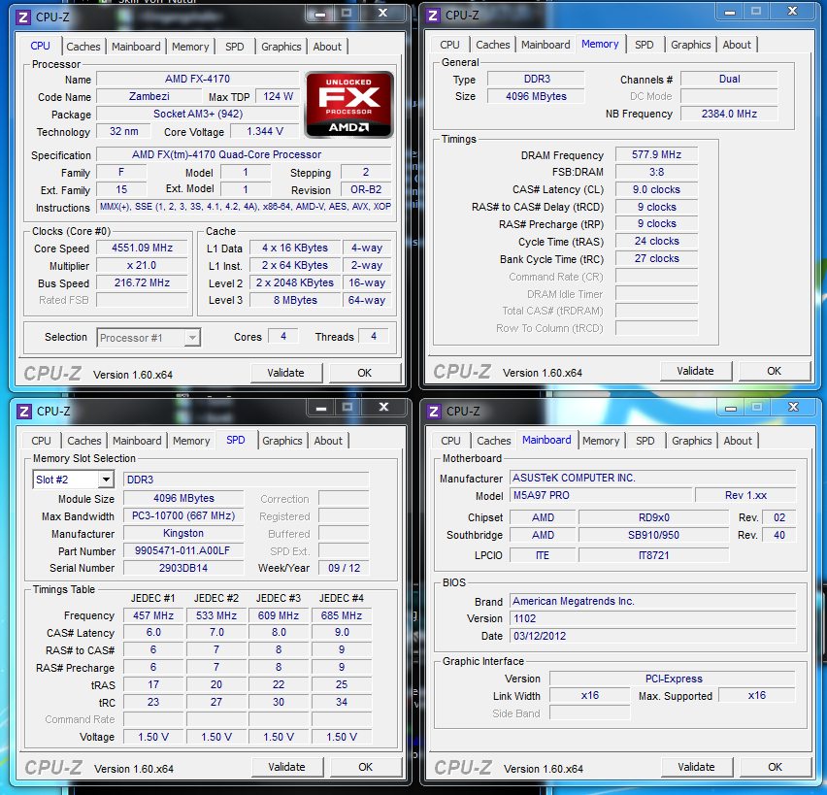Viewport: 827px width, 795px height.
Task: Minimize the SPD tab window
Action: click(x=321, y=408)
